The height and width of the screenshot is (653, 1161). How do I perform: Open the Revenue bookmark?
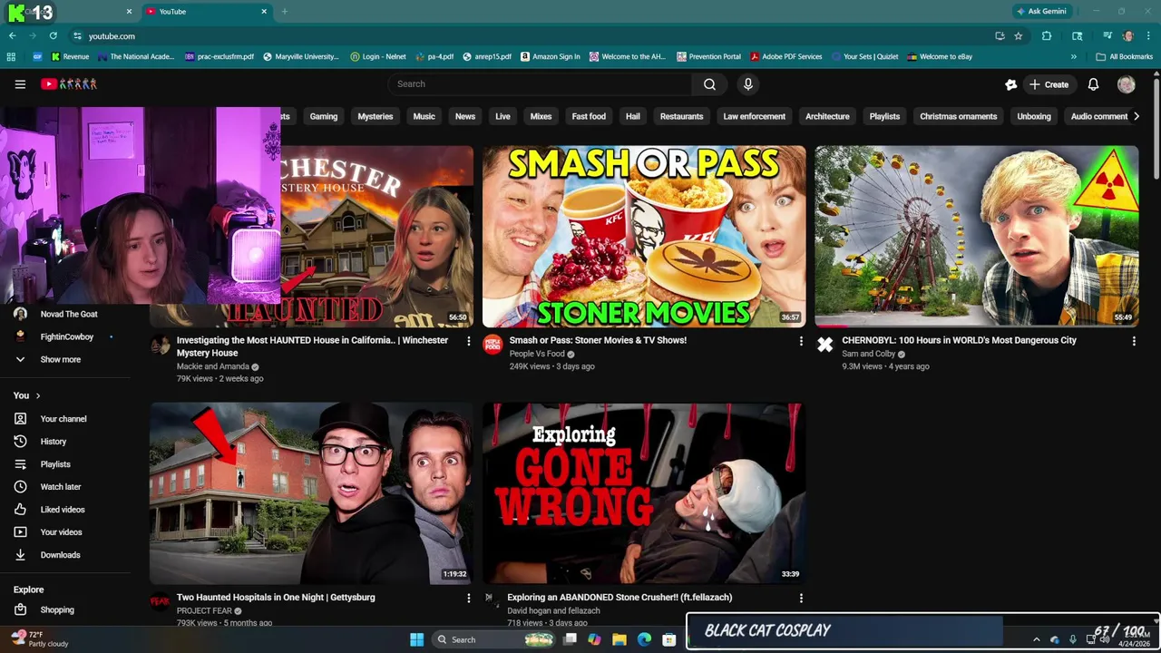(x=71, y=56)
